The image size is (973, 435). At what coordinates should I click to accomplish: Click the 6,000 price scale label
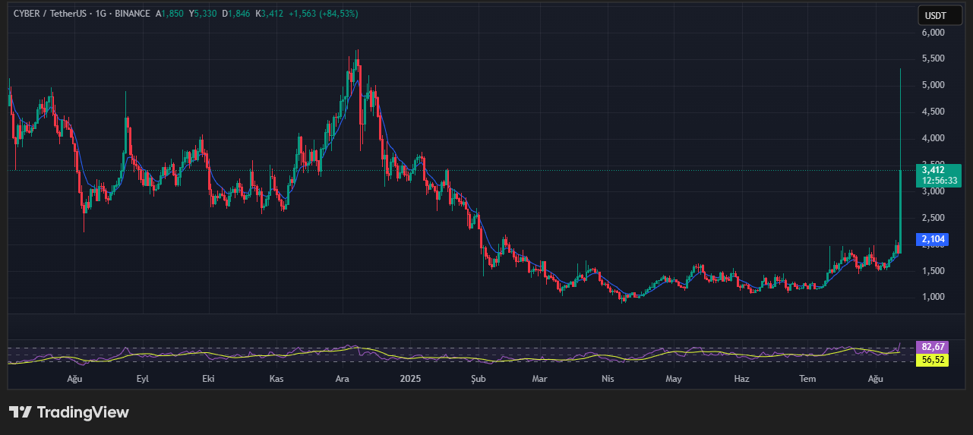point(932,33)
